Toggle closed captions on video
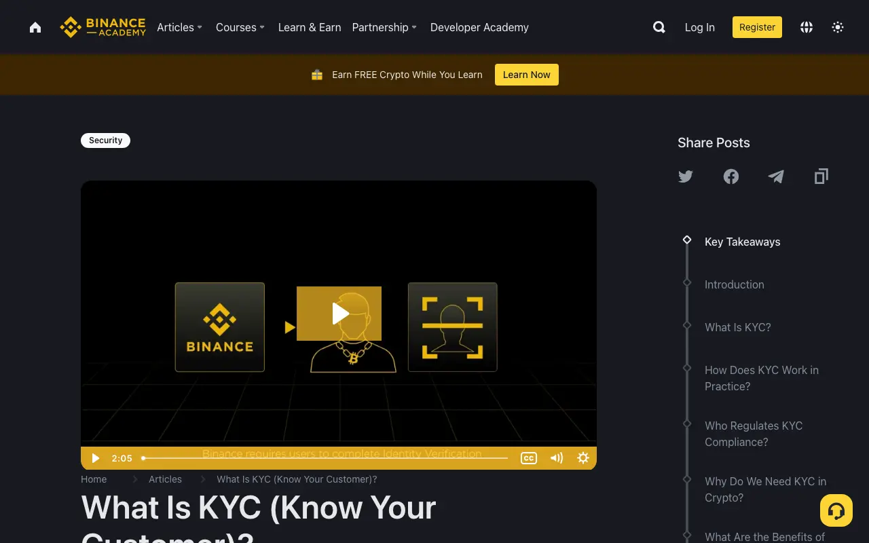The height and width of the screenshot is (543, 869). [529, 458]
